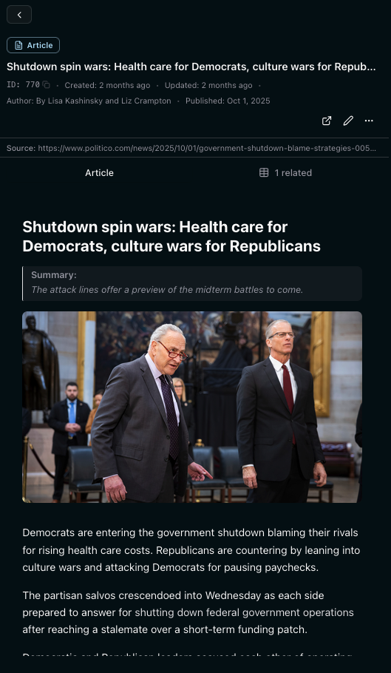Click the document icon in Article badge
This screenshot has height=673, width=391.
[x=18, y=46]
